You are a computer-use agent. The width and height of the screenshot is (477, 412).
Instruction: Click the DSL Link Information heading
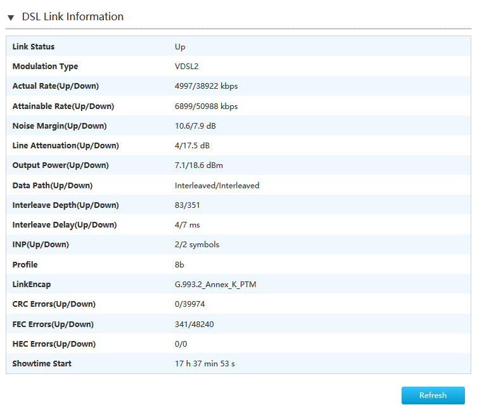click(72, 17)
